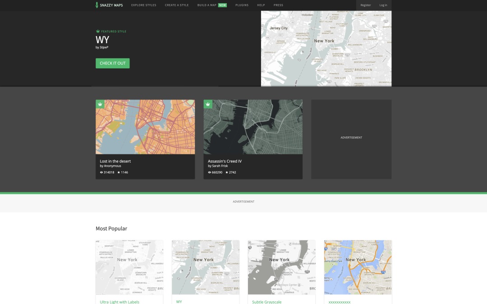Open the featured WY New York map preview

coord(326,48)
